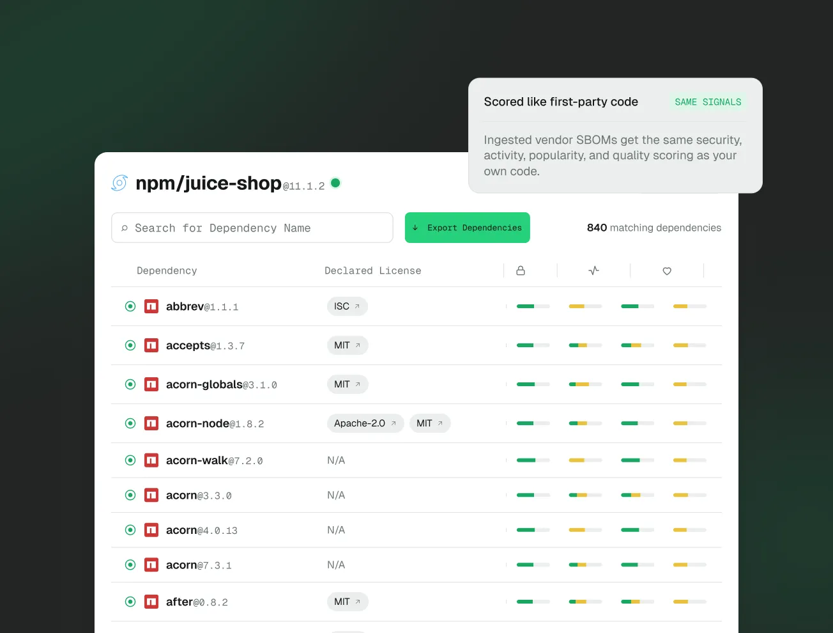Click the '840 matching dependencies' count
The image size is (833, 633).
pos(654,228)
